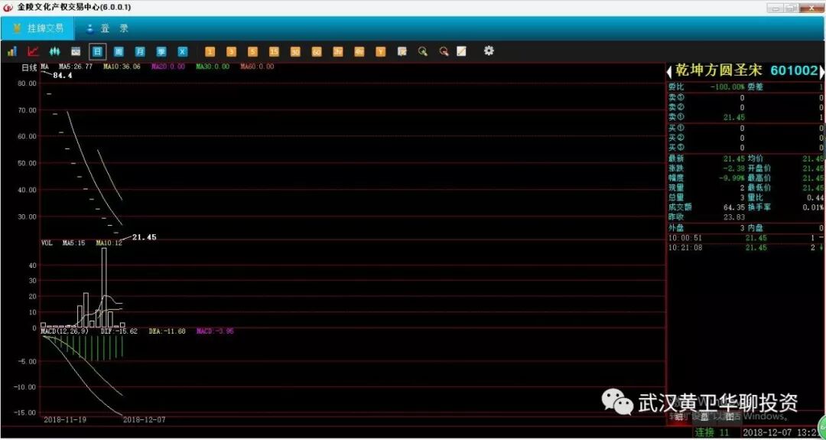The image size is (826, 440).
Task: Open the 登录 login tab
Action: (x=108, y=28)
